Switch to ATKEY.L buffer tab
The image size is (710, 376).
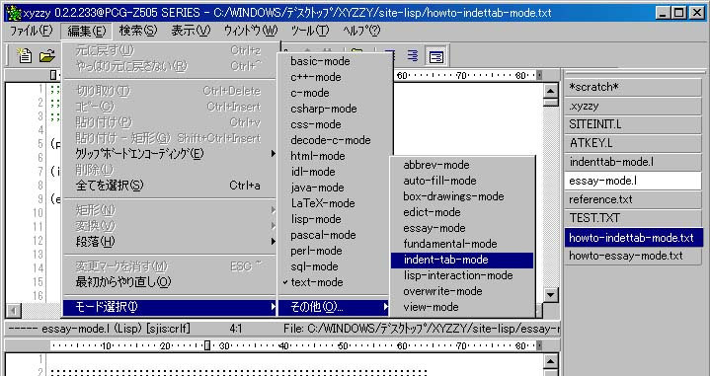633,143
